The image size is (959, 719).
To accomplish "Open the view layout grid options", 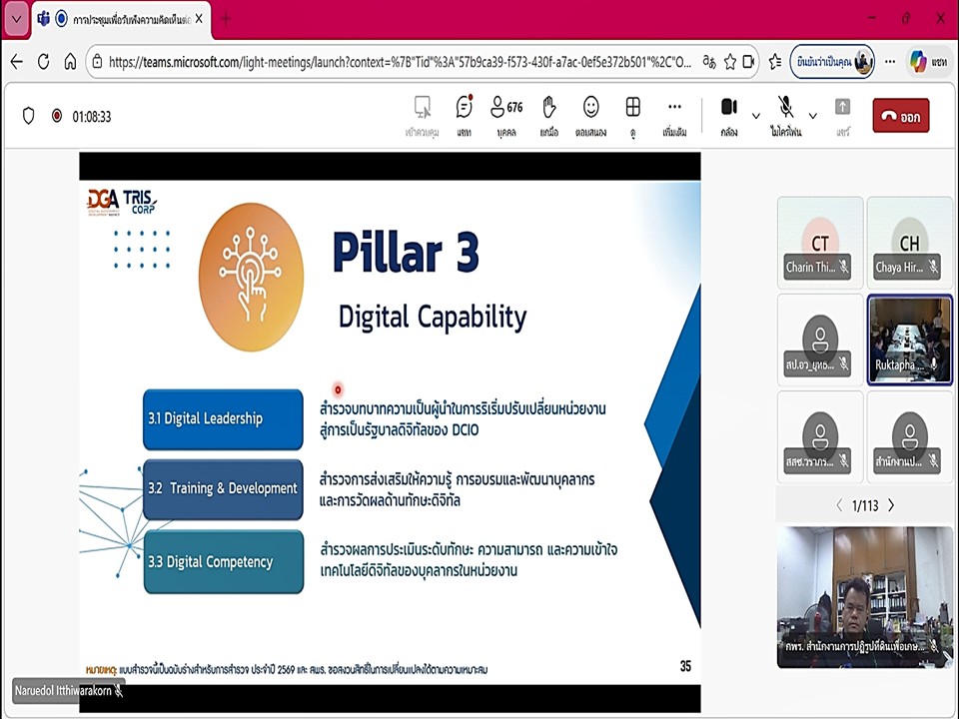I will 632,114.
